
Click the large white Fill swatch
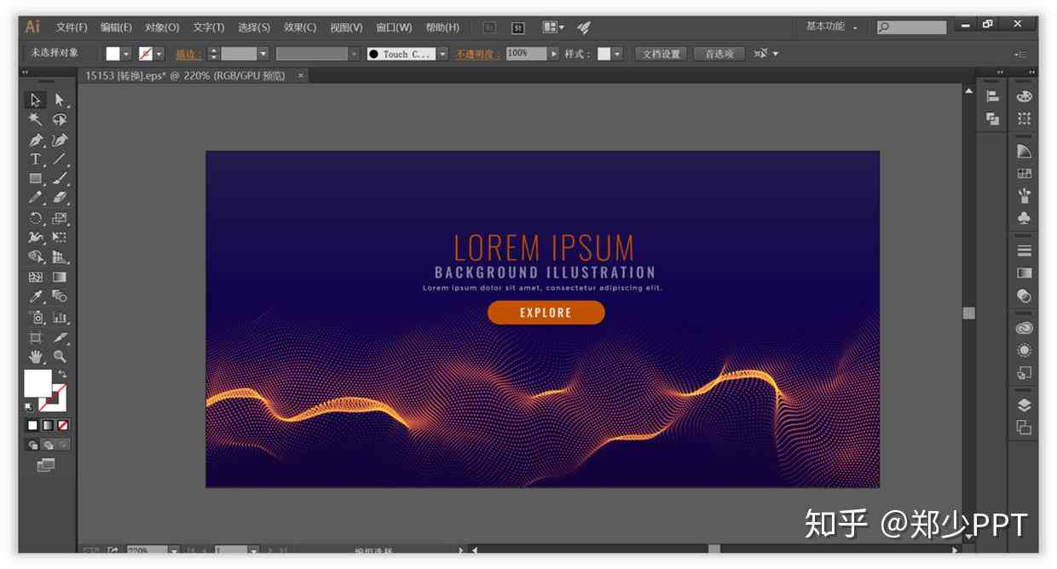tap(38, 383)
